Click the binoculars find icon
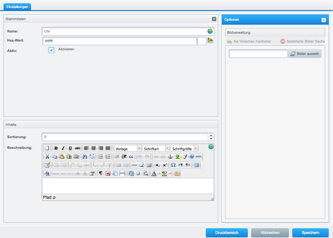Screen dimensions: 333x238 click(85, 156)
